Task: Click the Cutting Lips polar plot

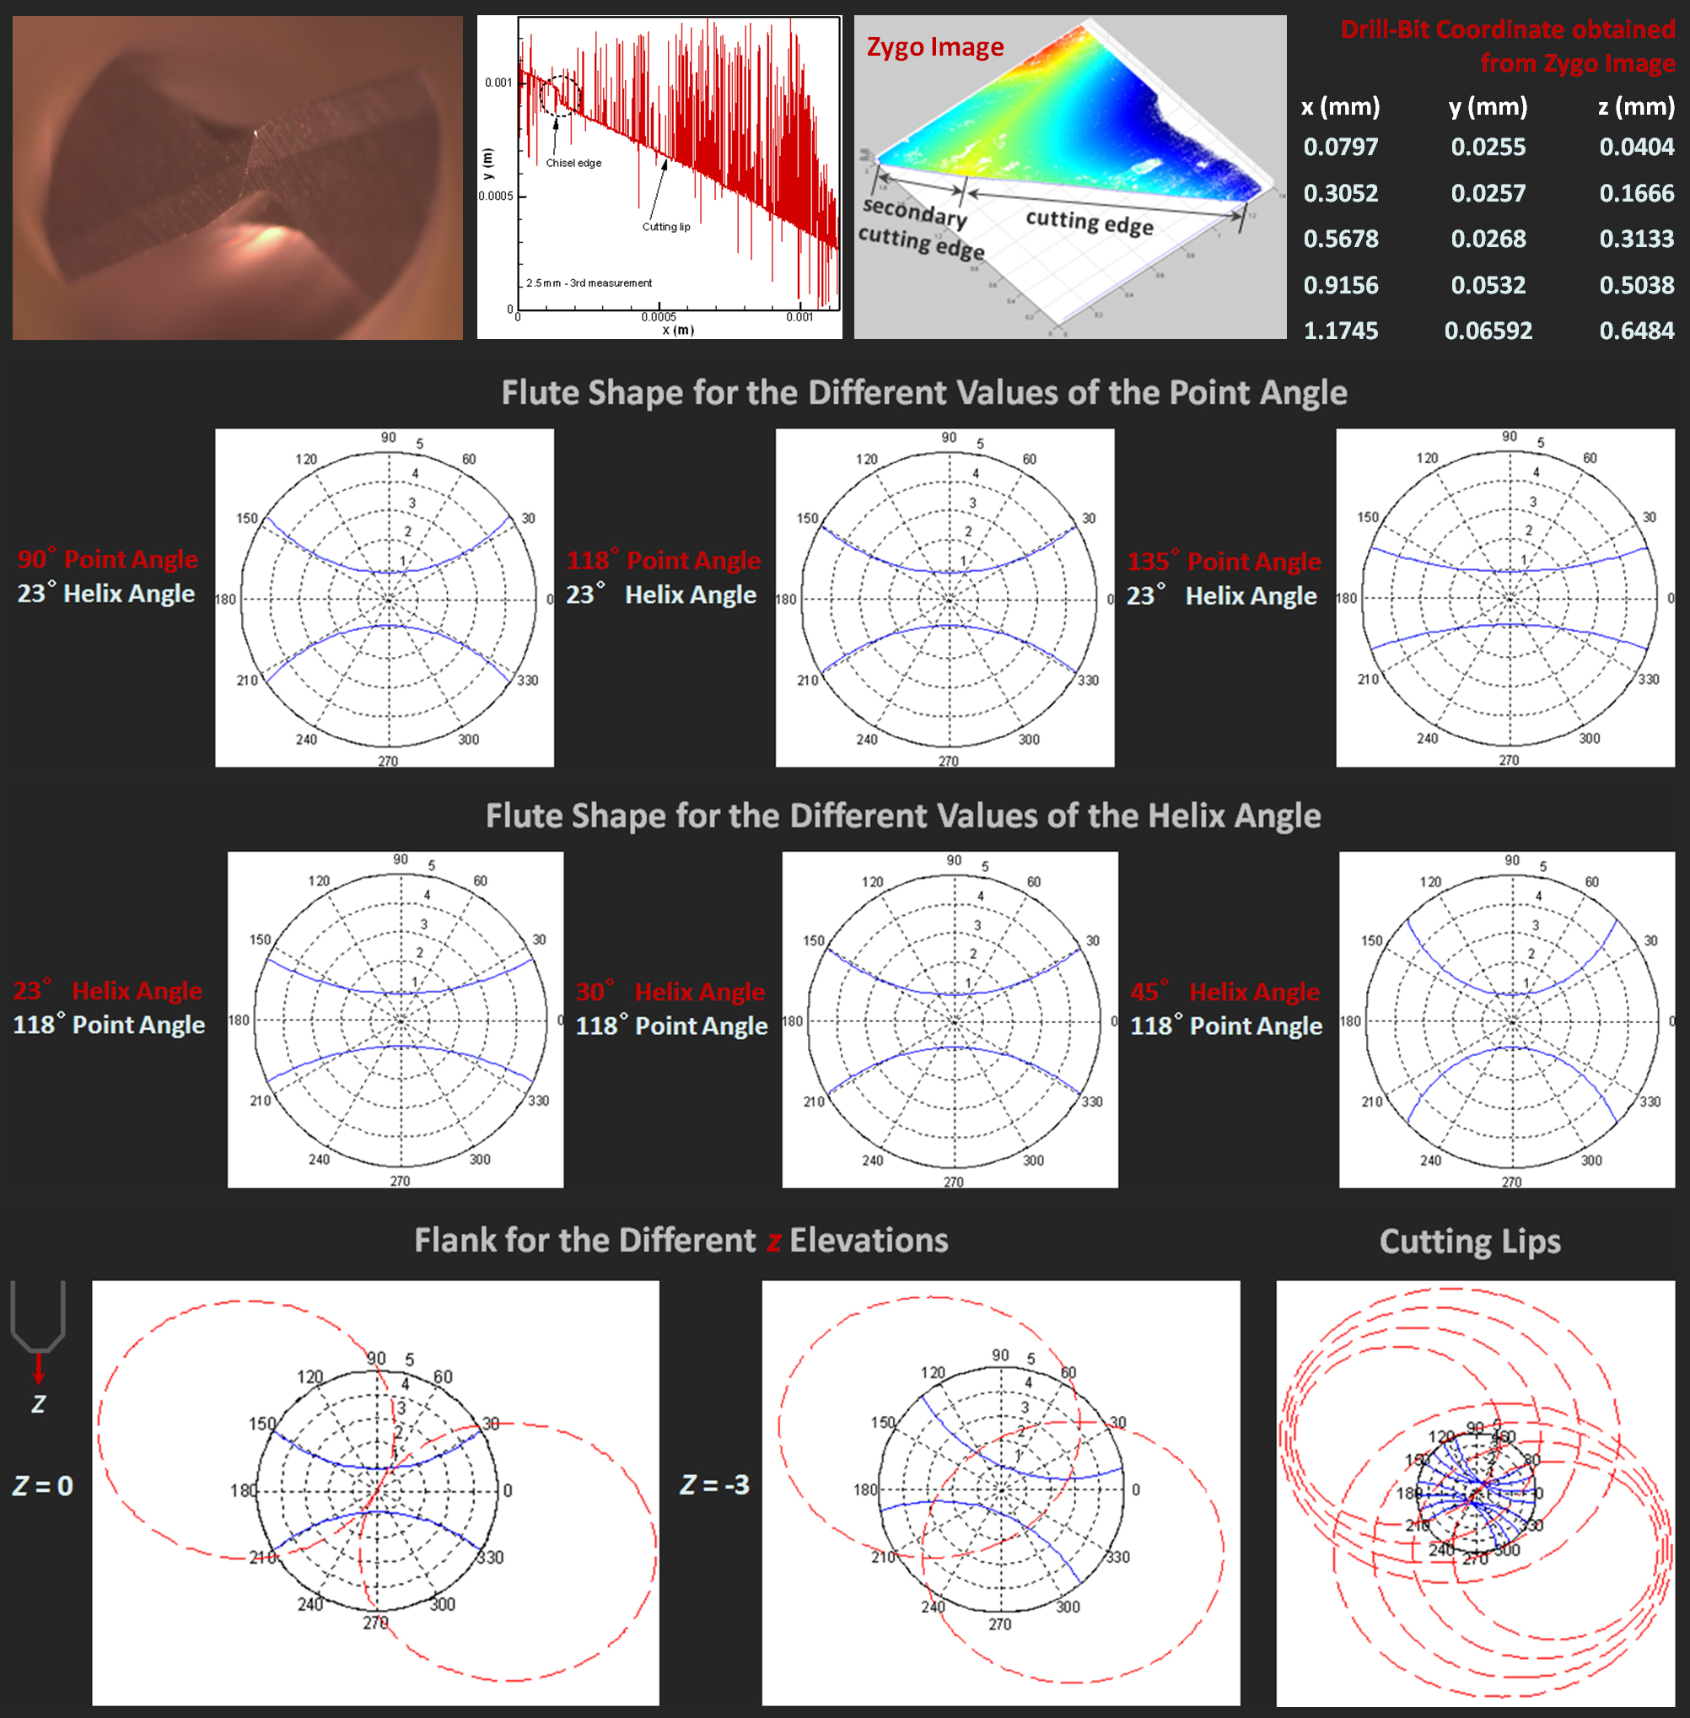Action: 1475,1492
